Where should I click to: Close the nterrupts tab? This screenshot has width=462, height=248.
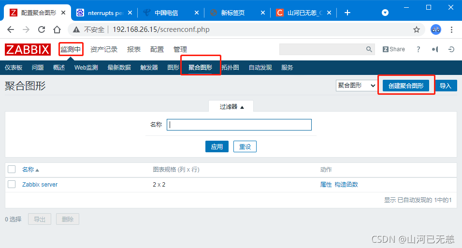[130, 13]
